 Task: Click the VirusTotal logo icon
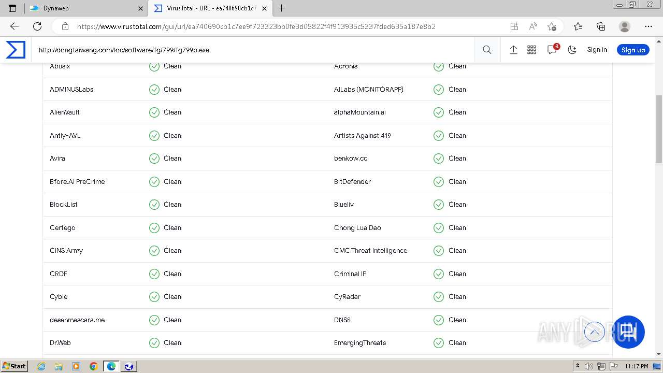[x=16, y=50]
